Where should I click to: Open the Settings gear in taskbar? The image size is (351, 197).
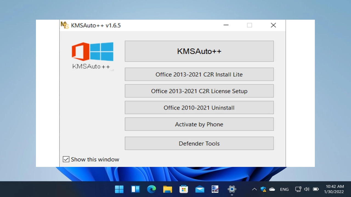(x=232, y=189)
